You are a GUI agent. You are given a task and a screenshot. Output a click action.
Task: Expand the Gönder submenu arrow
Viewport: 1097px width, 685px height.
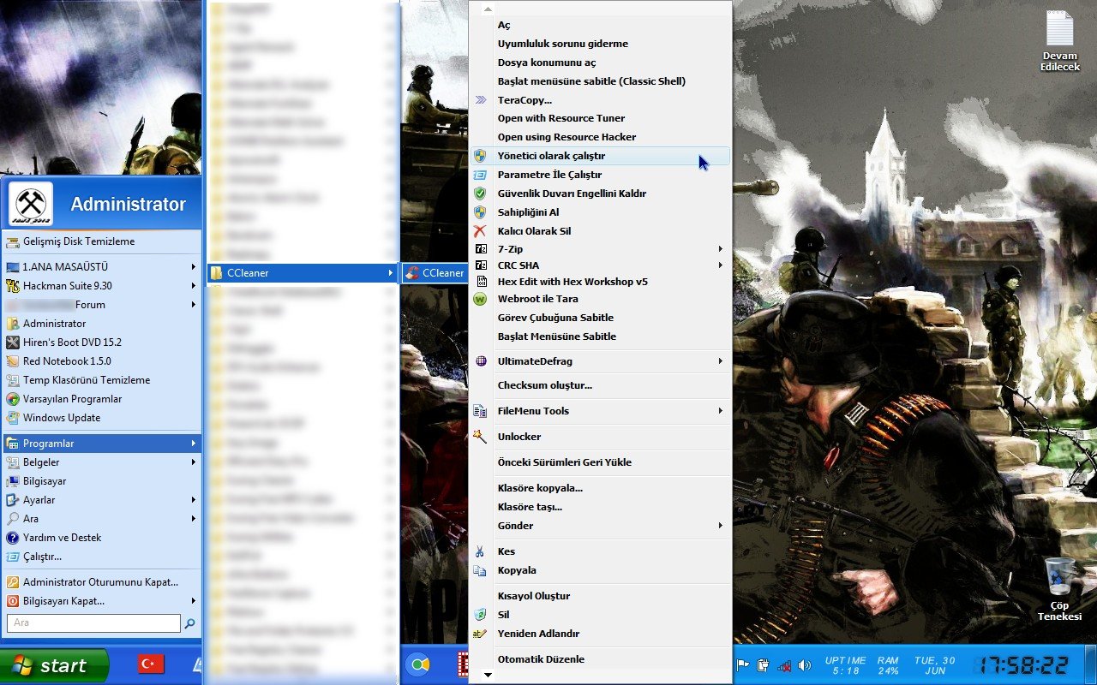(721, 526)
